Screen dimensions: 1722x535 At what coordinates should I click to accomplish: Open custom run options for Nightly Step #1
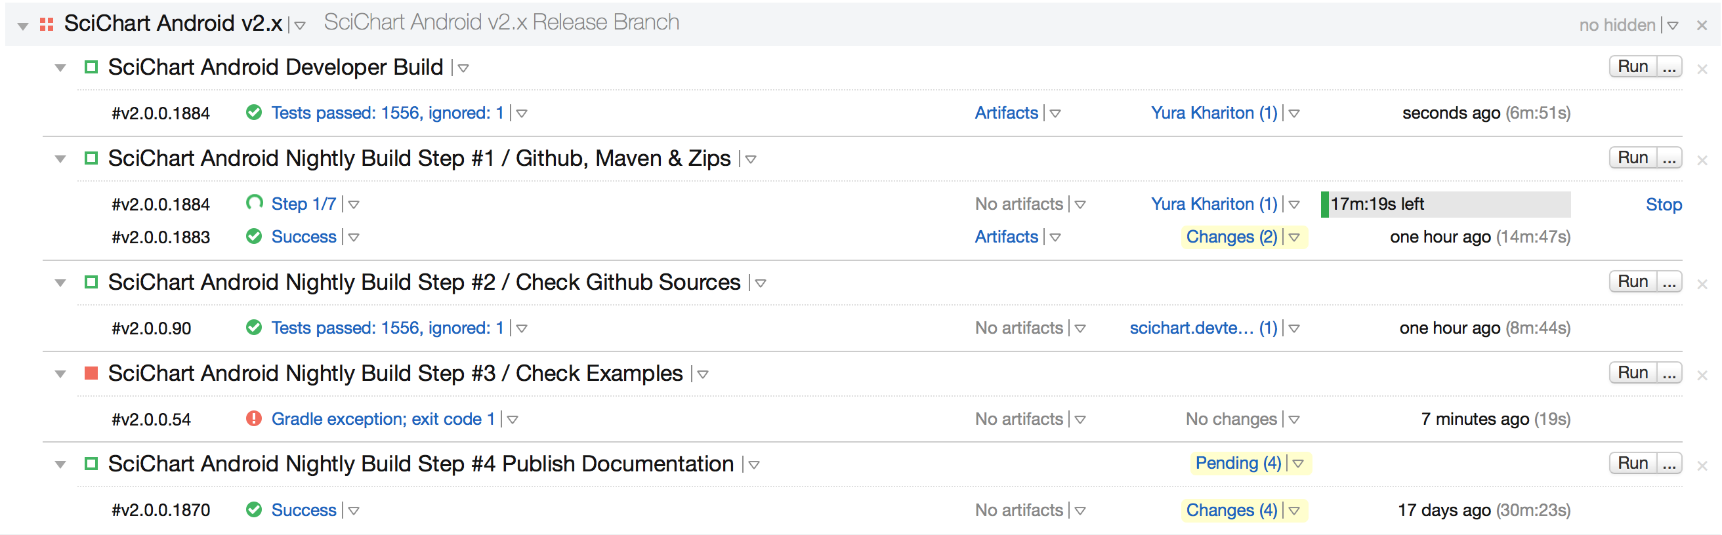1669,157
